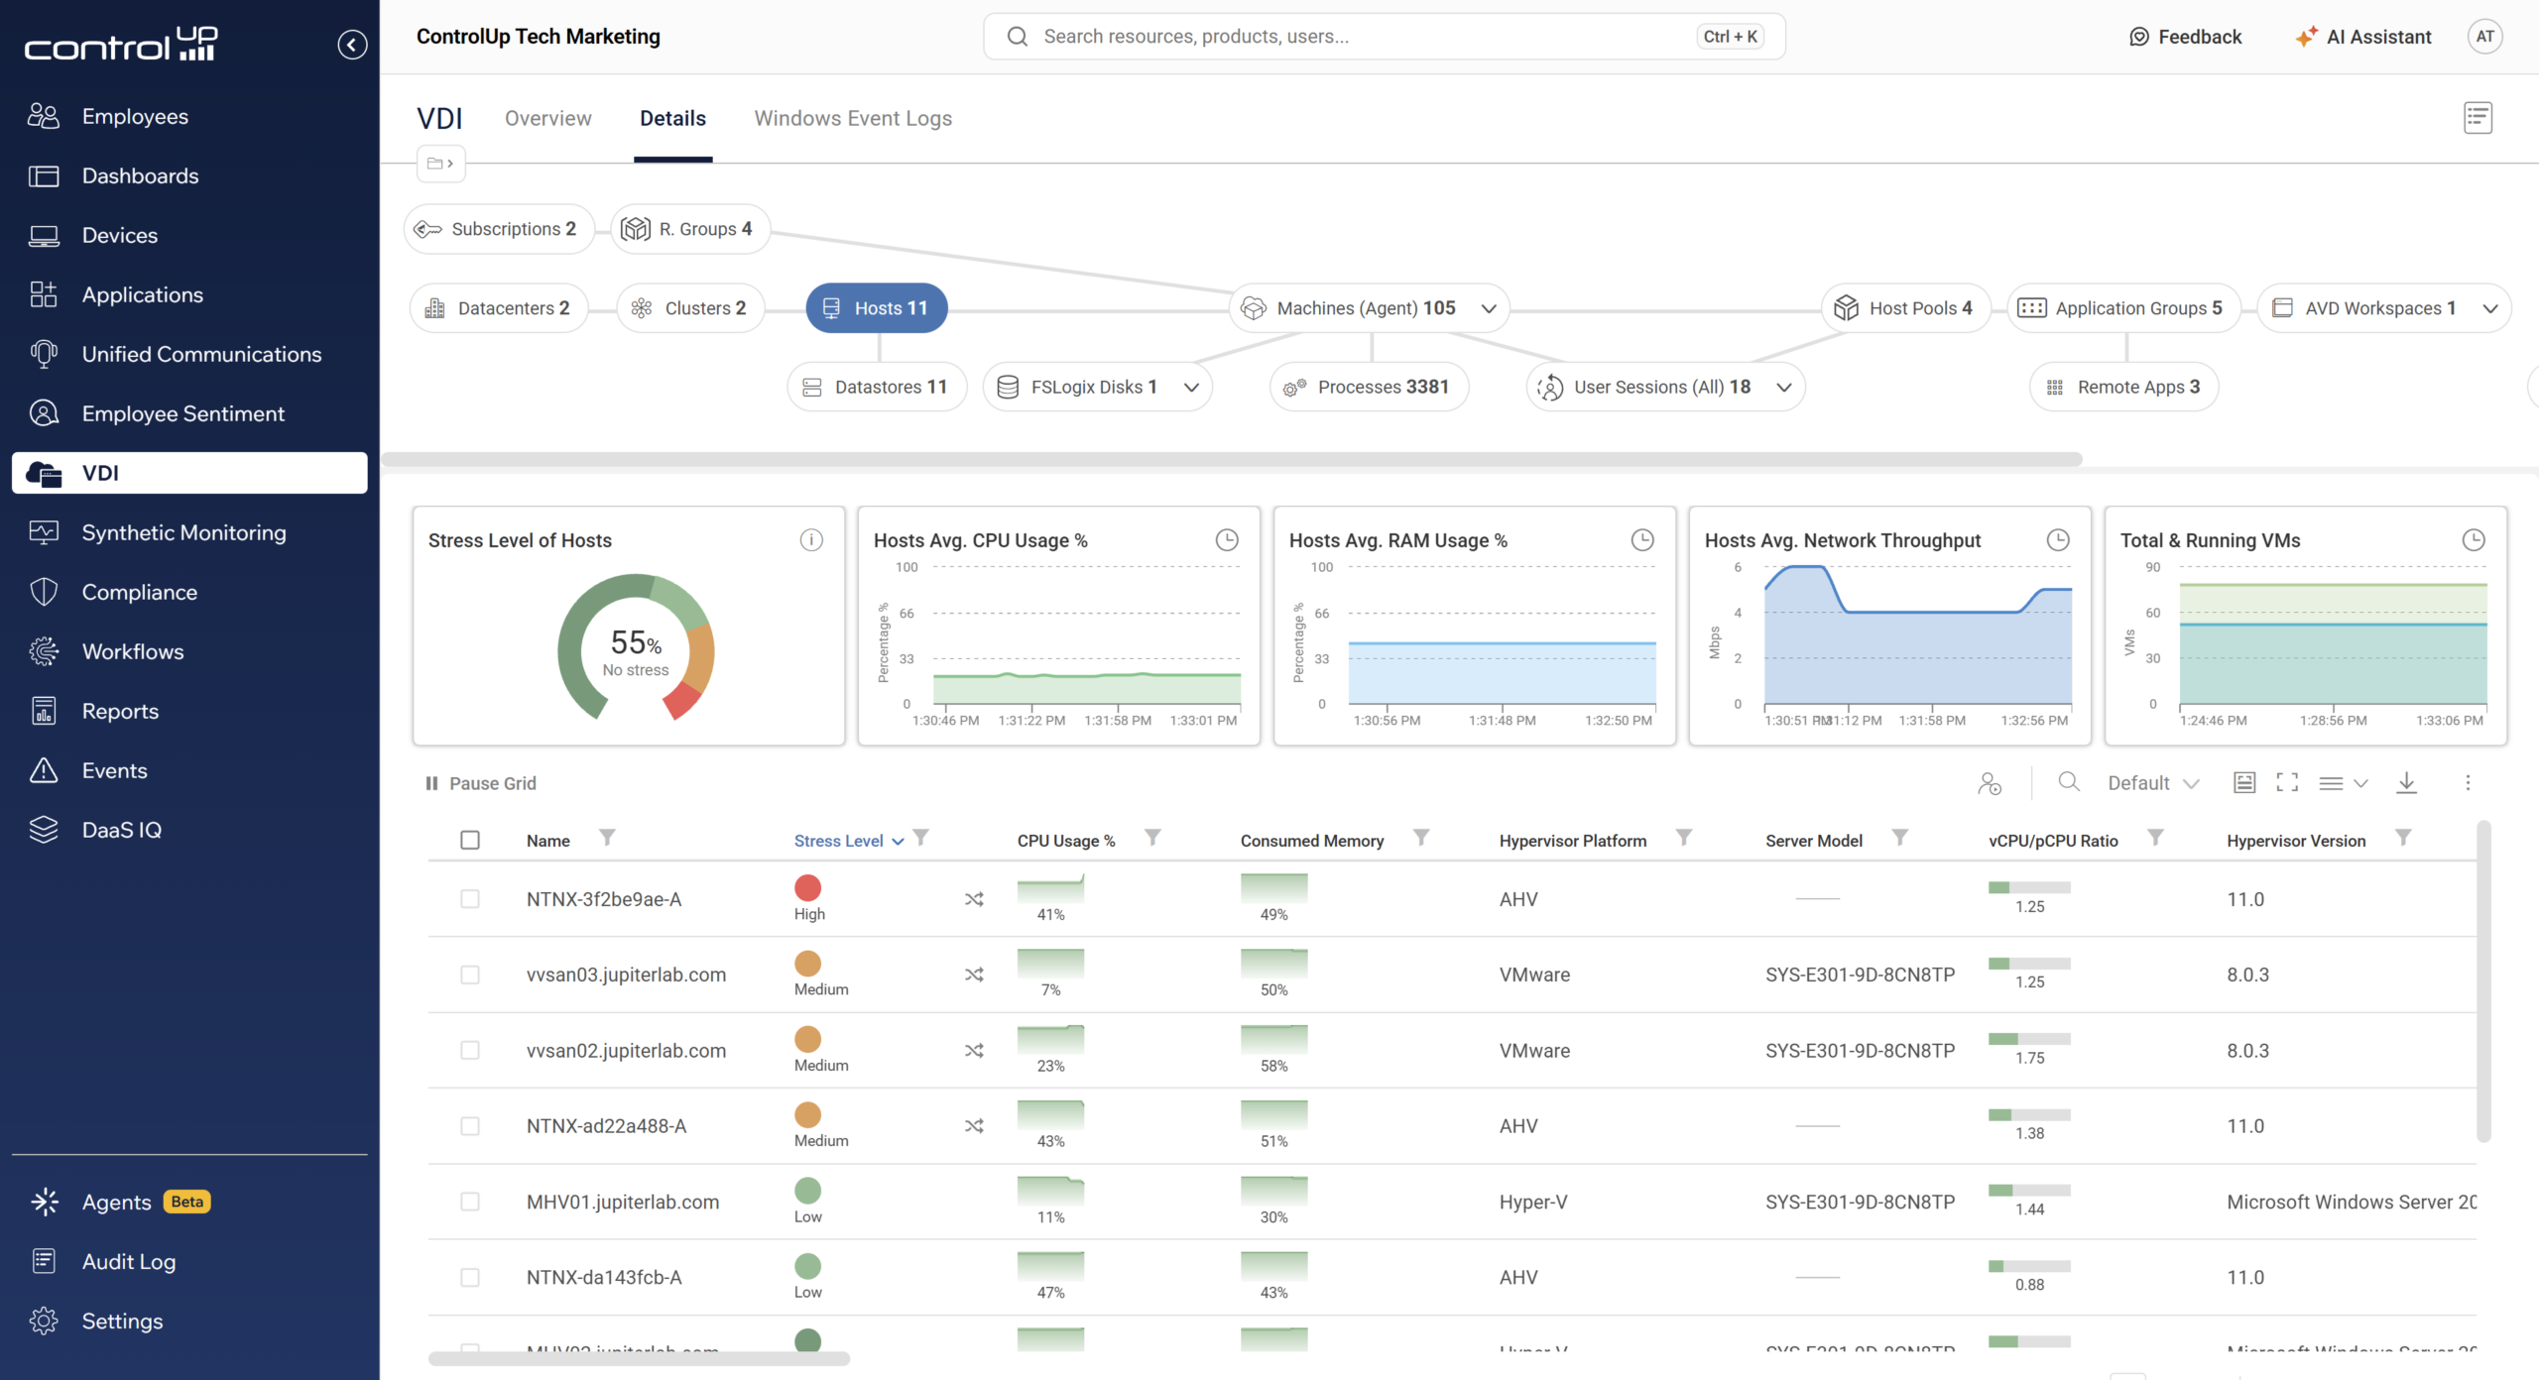Image resolution: width=2539 pixels, height=1380 pixels.
Task: Check the MHV01.jupiterlab.com row checkbox
Action: pyautogui.click(x=470, y=1202)
